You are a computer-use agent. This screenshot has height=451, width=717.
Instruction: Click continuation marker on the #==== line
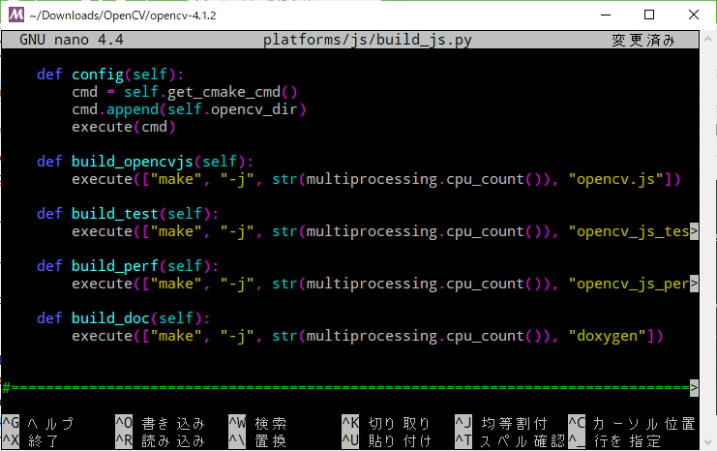pyautogui.click(x=694, y=388)
